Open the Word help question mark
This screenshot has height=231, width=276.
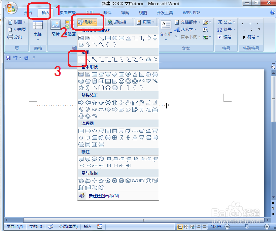[273, 12]
